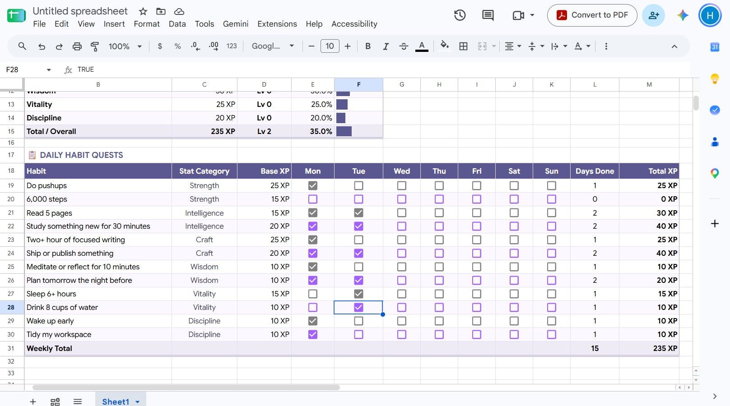
Task: Open the Format menu
Action: pyautogui.click(x=147, y=24)
